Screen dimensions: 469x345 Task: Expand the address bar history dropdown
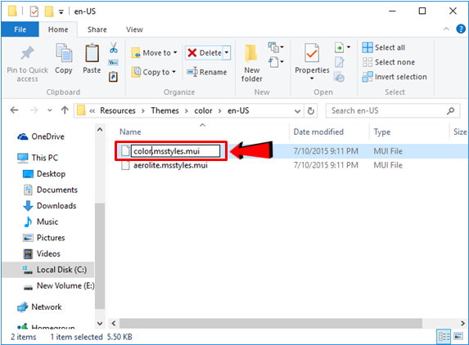coord(297,111)
